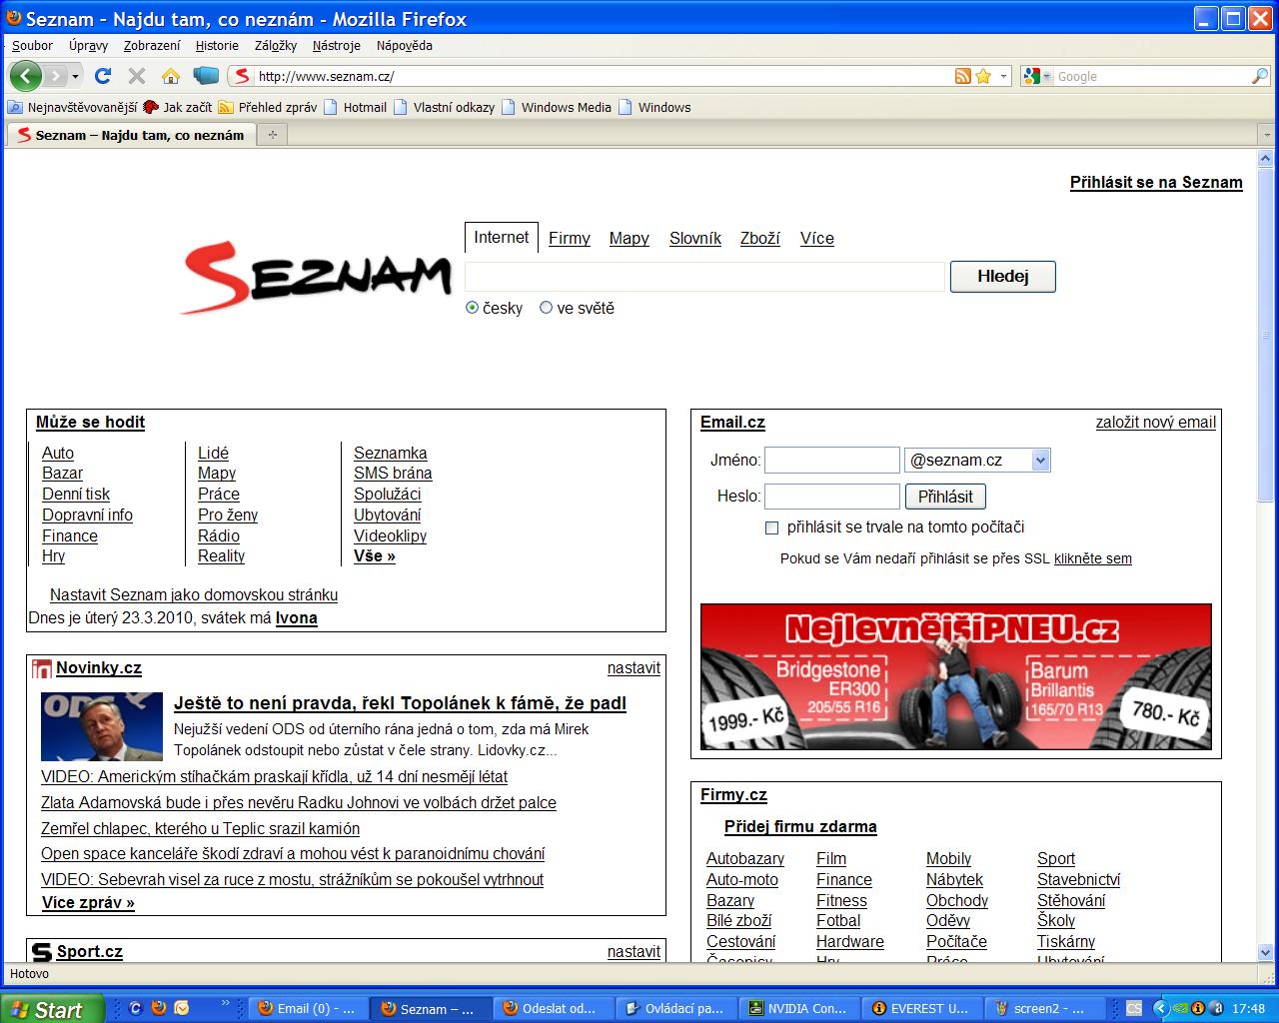Expand the address bar URL history dropdown
Viewport: 1279px width, 1023px height.
pyautogui.click(x=1004, y=76)
